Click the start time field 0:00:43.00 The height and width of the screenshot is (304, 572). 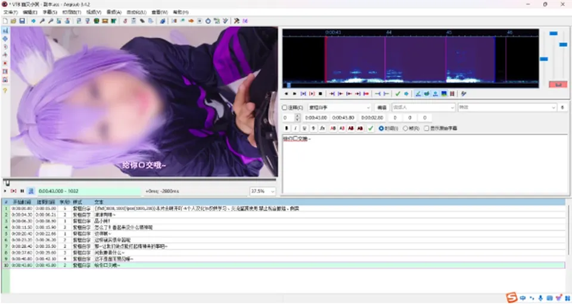coord(316,118)
